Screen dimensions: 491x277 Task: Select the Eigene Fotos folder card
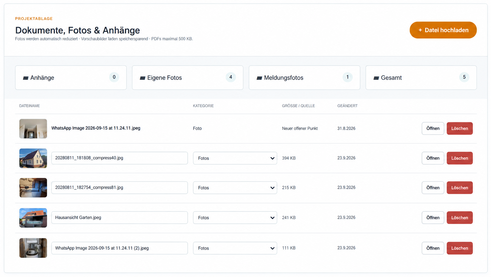pos(187,78)
